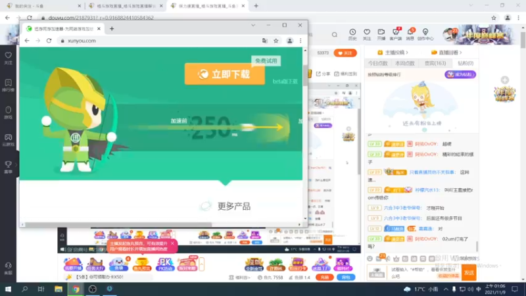Click 分享 share link

[x=323, y=74]
